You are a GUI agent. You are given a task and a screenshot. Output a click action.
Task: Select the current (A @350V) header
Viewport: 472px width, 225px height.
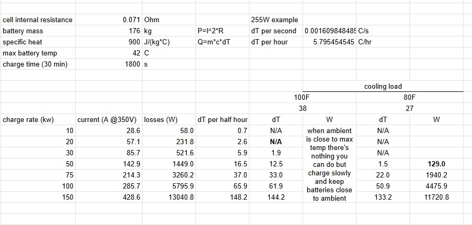(109, 119)
